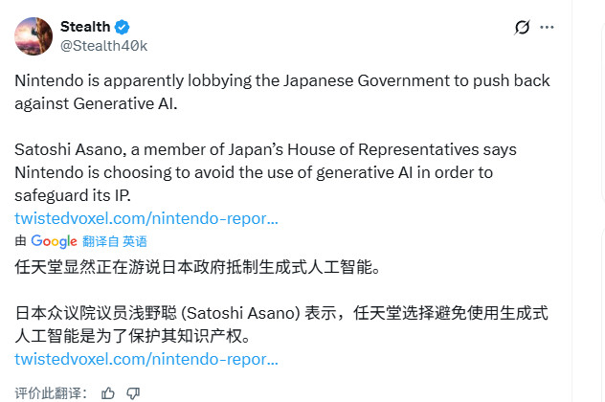The width and height of the screenshot is (605, 402).
Task: Open Stealth's profile picture
Action: coord(34,35)
